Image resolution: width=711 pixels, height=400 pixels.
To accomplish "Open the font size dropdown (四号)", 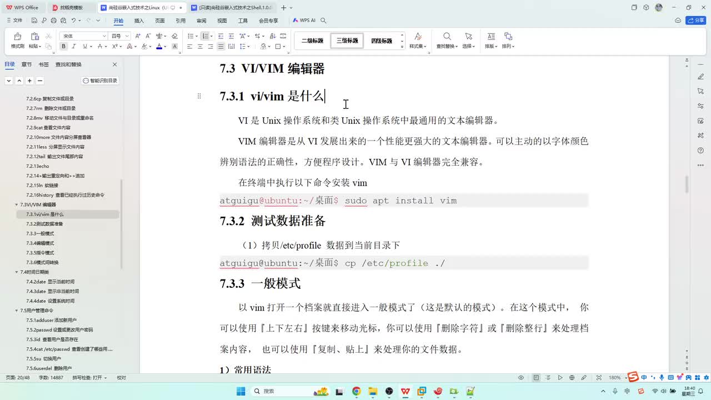I will (x=127, y=36).
